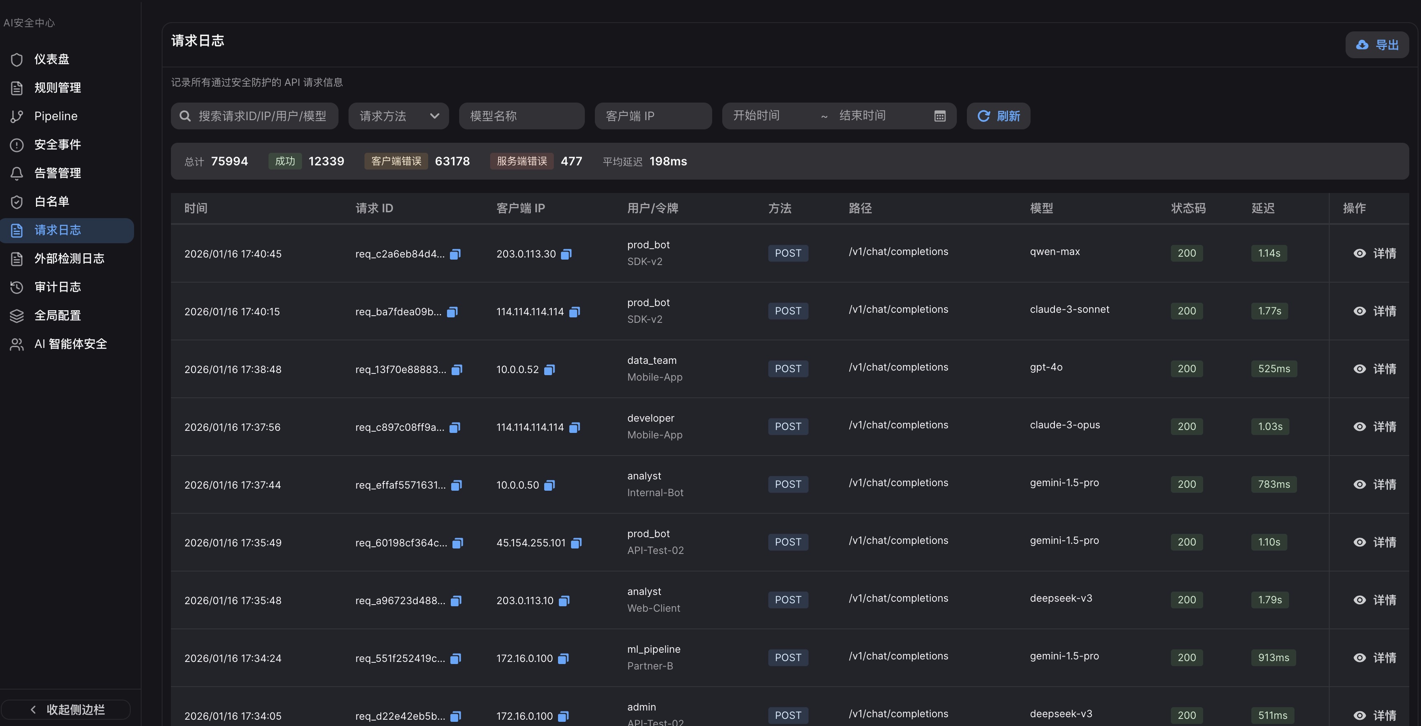The width and height of the screenshot is (1421, 726).
Task: Collapse the sidebar with 收起侧边栏
Action: [x=66, y=710]
